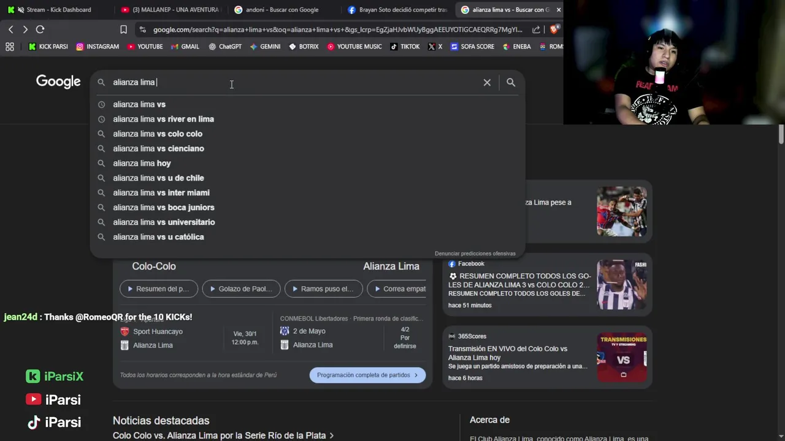Click the page vertical scrollbar thumb
The height and width of the screenshot is (441, 785).
pos(781,135)
